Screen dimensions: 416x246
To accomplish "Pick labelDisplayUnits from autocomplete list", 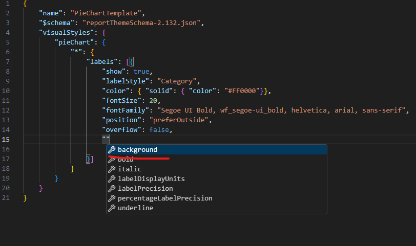I will pyautogui.click(x=217, y=178).
